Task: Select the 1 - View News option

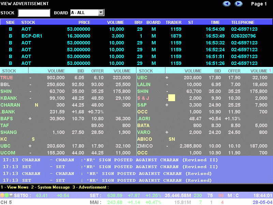Action: pos(15,187)
